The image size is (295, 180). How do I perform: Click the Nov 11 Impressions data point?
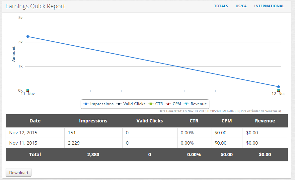pyautogui.click(x=28, y=36)
